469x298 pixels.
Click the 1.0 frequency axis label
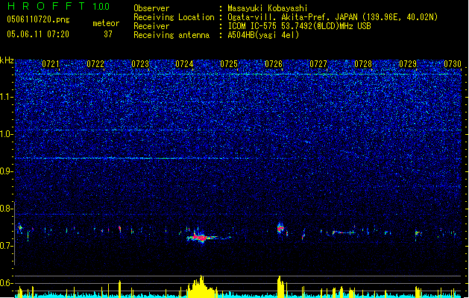coord(7,134)
